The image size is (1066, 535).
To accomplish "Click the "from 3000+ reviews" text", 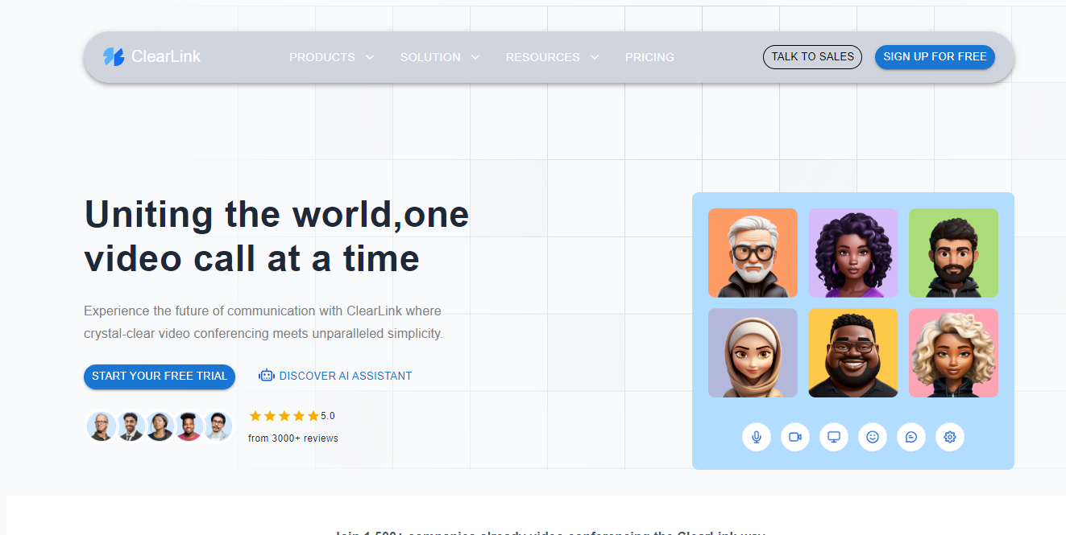I will tap(293, 438).
